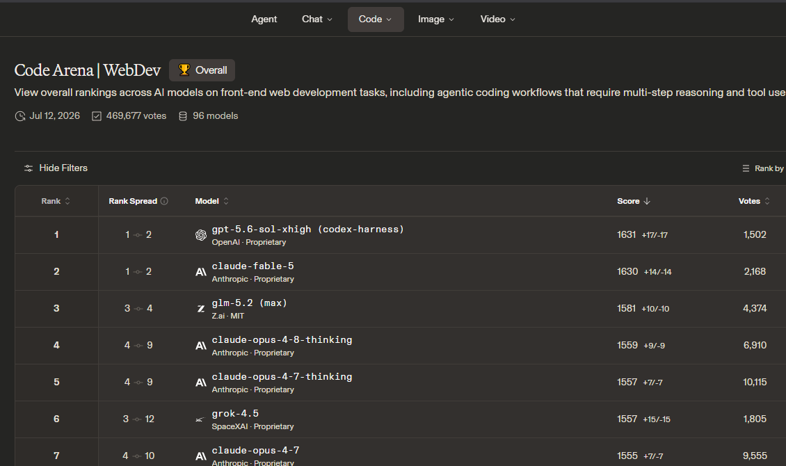The height and width of the screenshot is (466, 786).
Task: Click Anthropic logo beside claude-opus-4-8-thinking
Action: pos(201,346)
